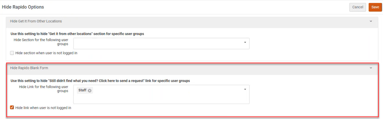
Task: Save the Rapido options
Action: (x=375, y=7)
